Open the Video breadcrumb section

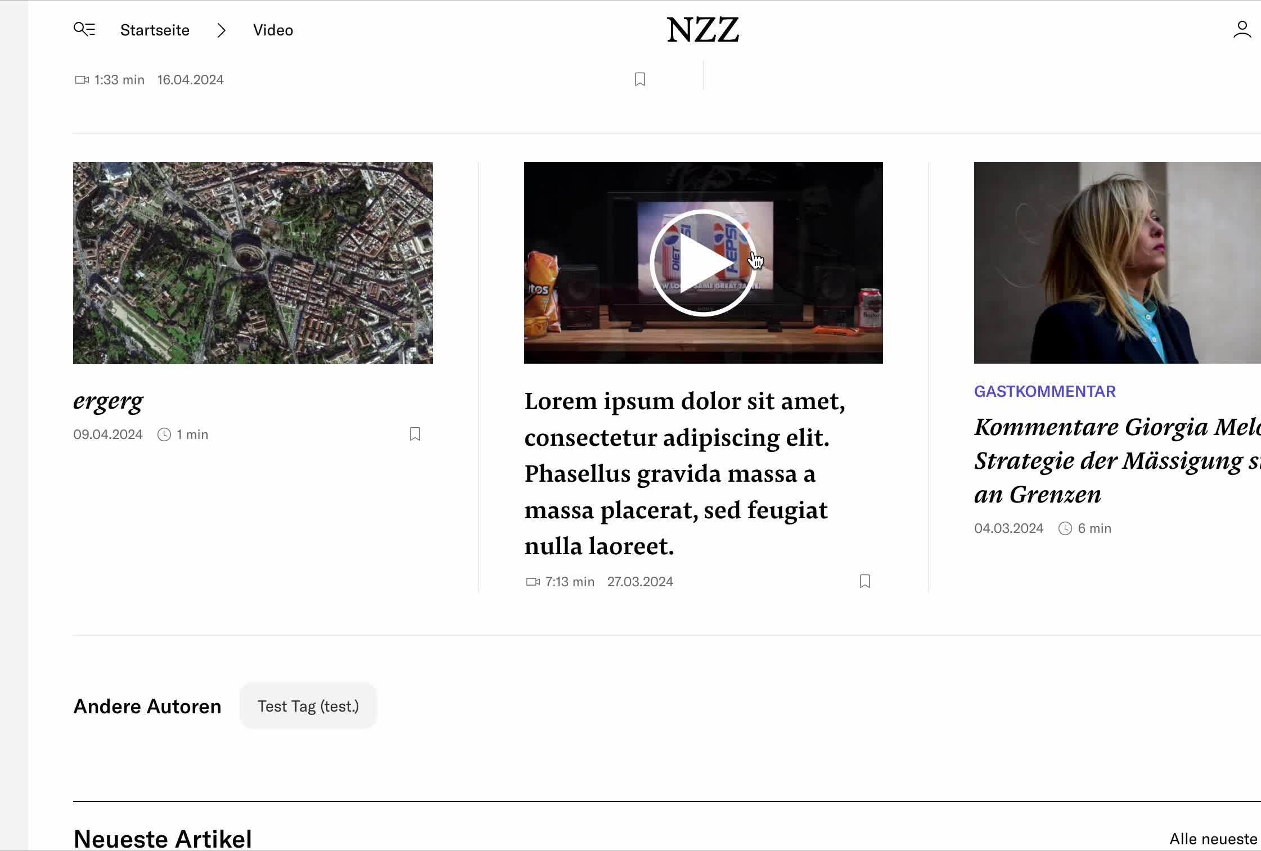(x=273, y=30)
